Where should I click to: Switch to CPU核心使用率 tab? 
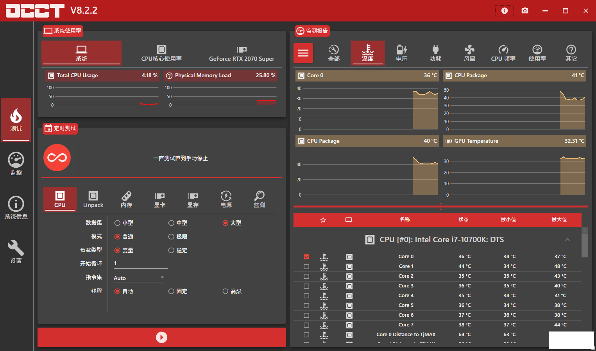(x=161, y=53)
